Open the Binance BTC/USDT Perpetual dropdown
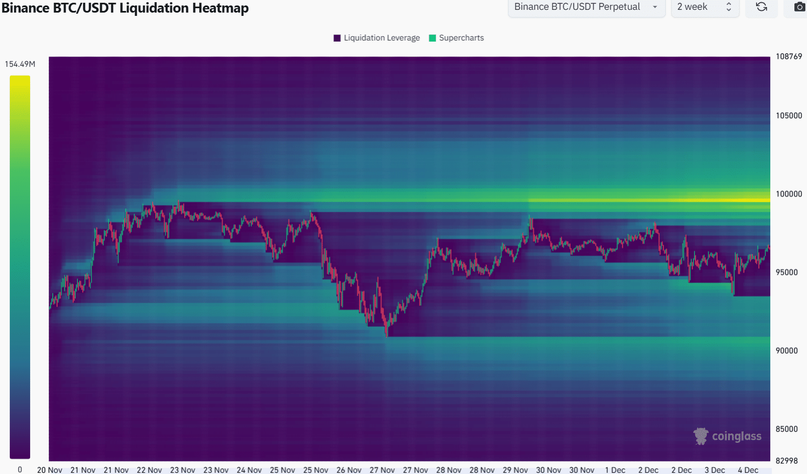This screenshot has height=474, width=807. [x=586, y=7]
